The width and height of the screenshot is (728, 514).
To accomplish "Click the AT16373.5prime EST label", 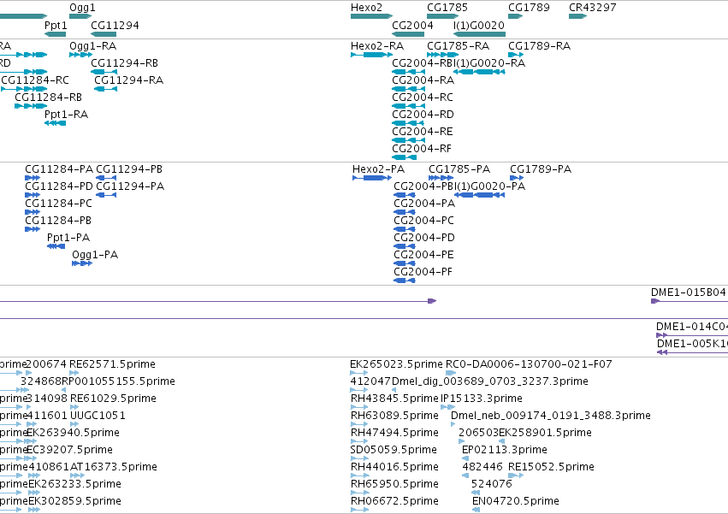I will [114, 467].
